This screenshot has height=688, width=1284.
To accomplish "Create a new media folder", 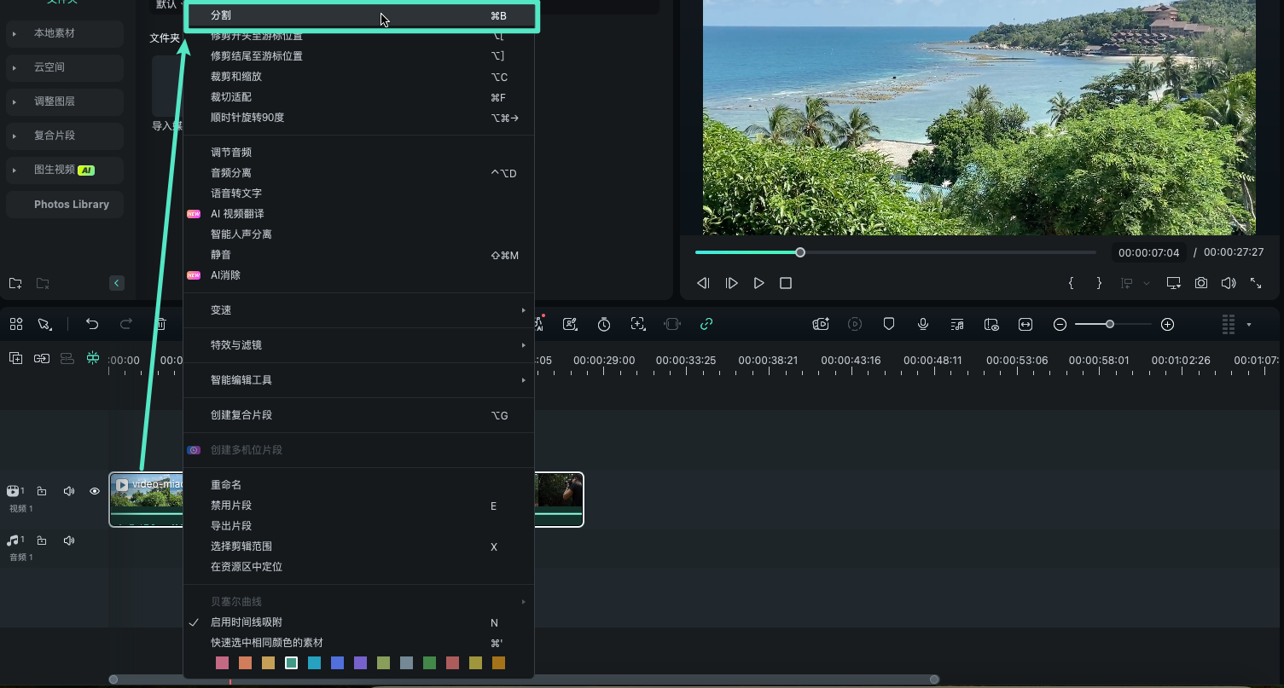I will click(x=15, y=283).
